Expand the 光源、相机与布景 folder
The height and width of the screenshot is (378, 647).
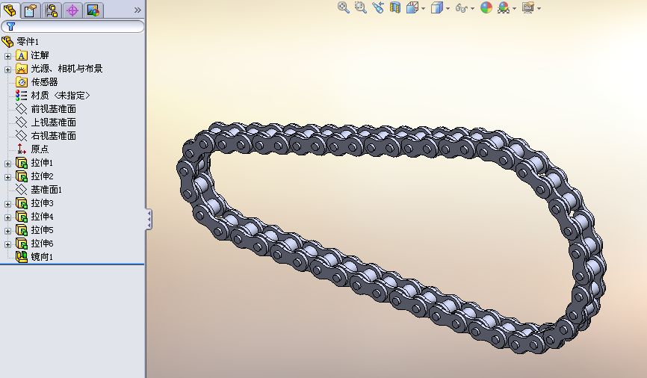(x=7, y=69)
